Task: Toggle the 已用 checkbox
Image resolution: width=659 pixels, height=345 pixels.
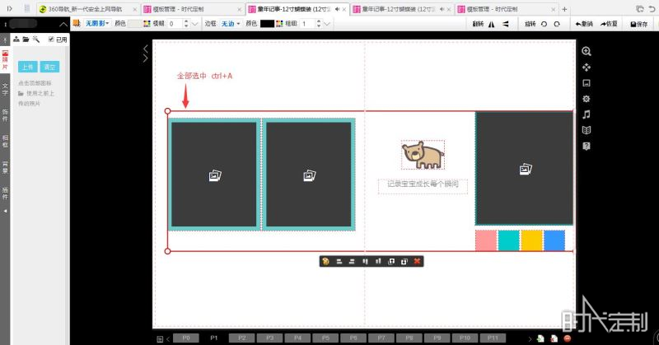Action: point(51,39)
